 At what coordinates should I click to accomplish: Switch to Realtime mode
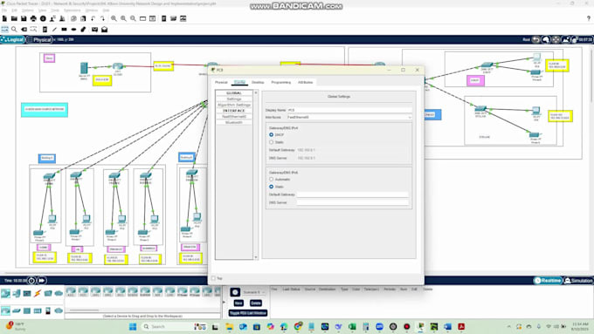(548, 281)
